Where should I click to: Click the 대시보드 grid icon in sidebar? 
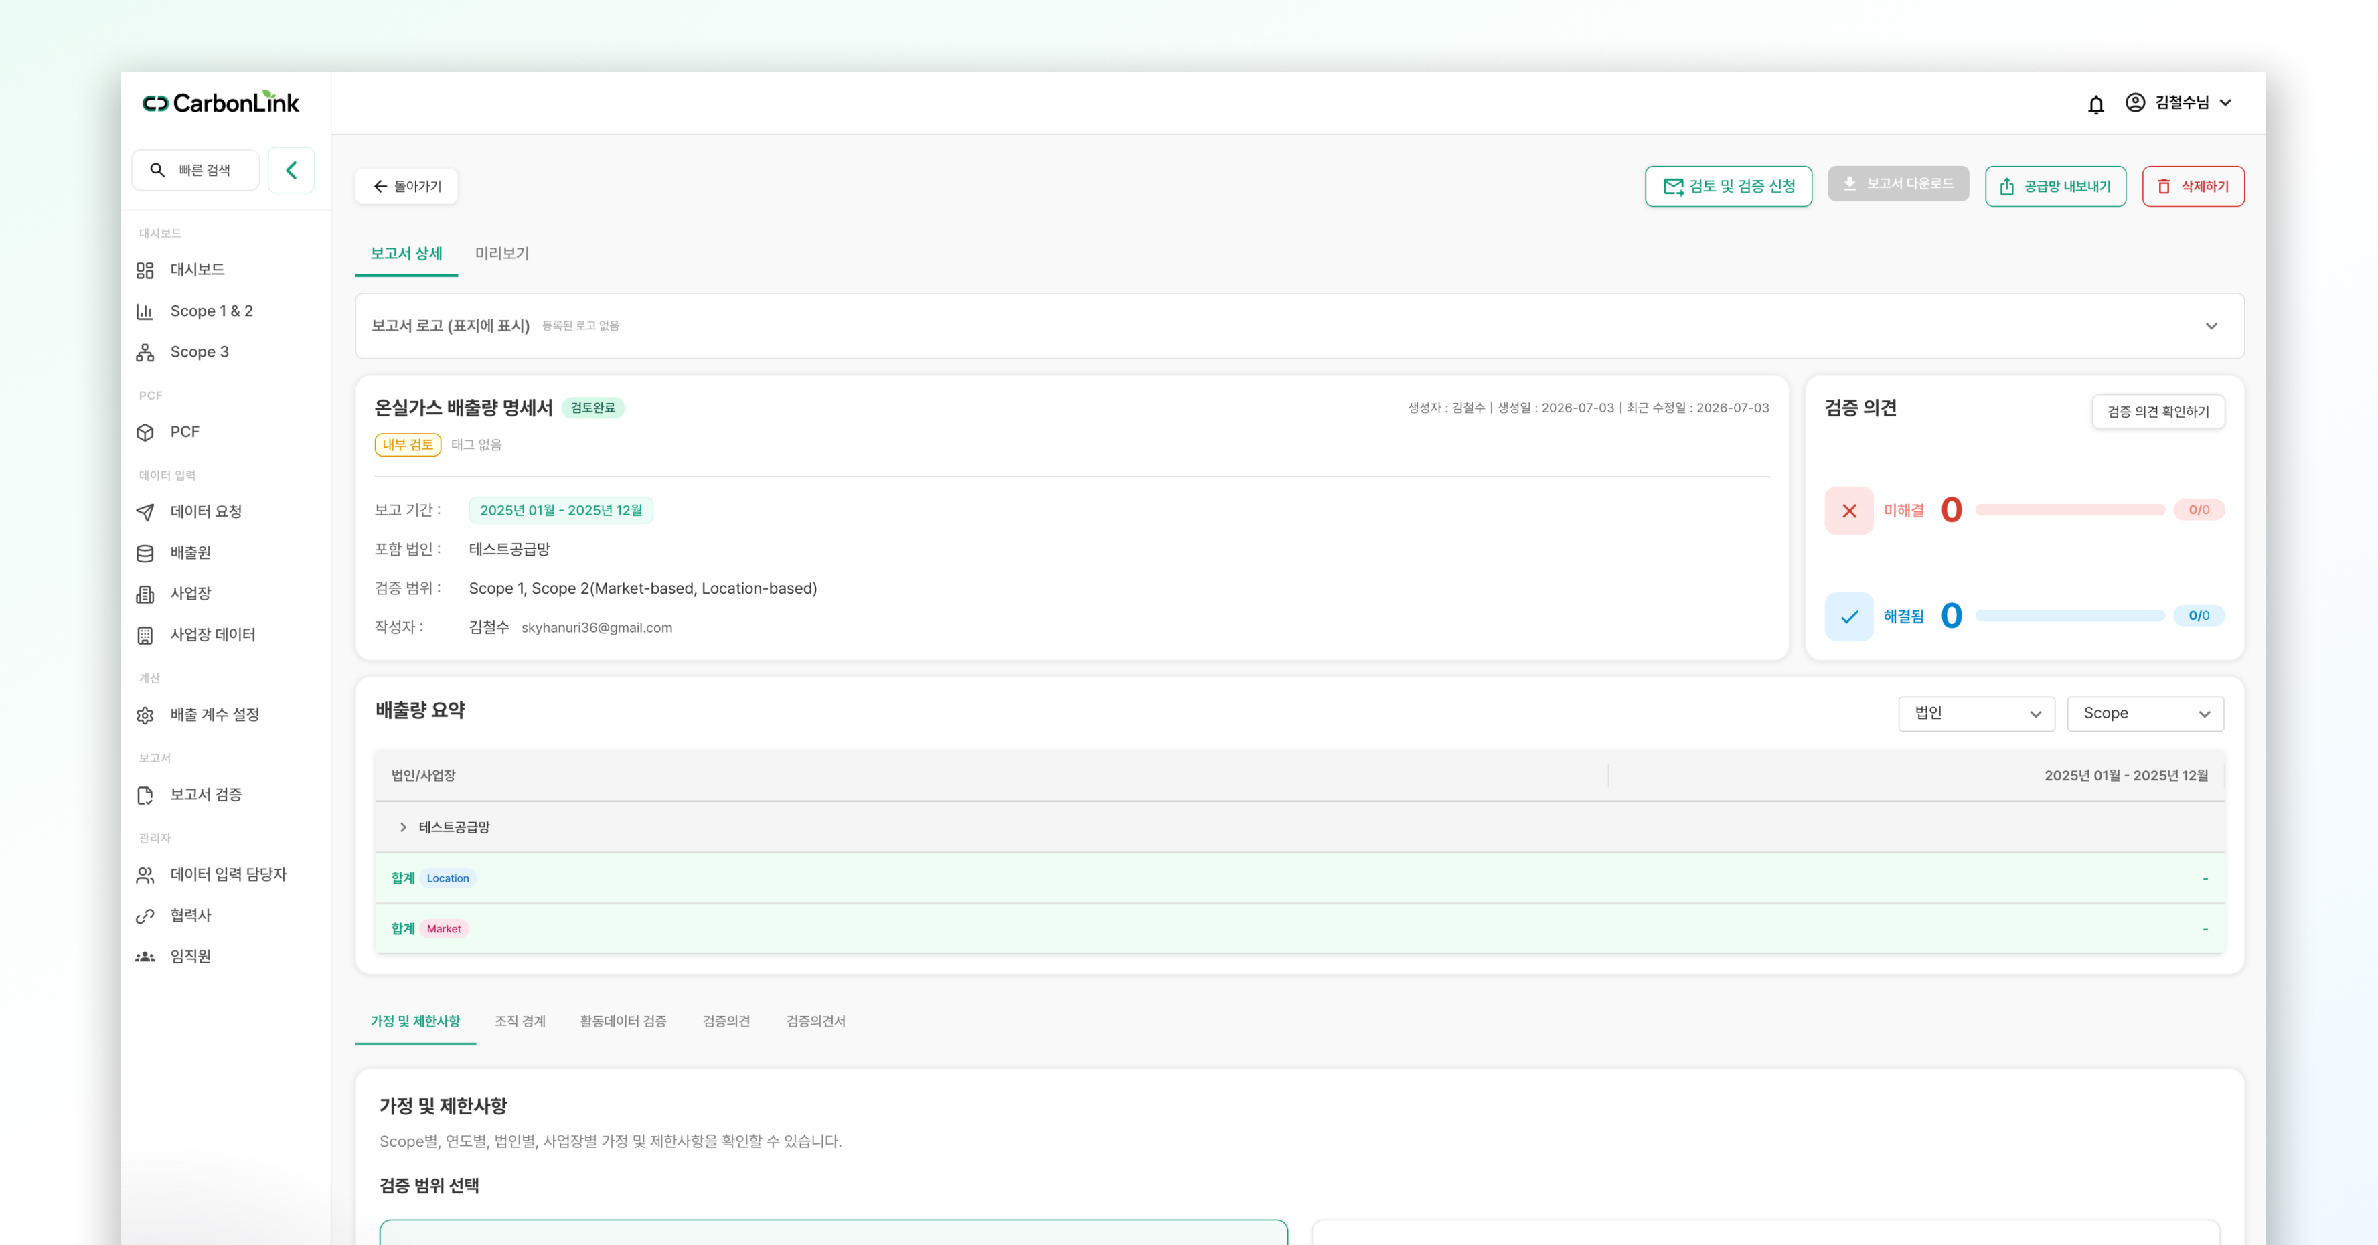[145, 270]
